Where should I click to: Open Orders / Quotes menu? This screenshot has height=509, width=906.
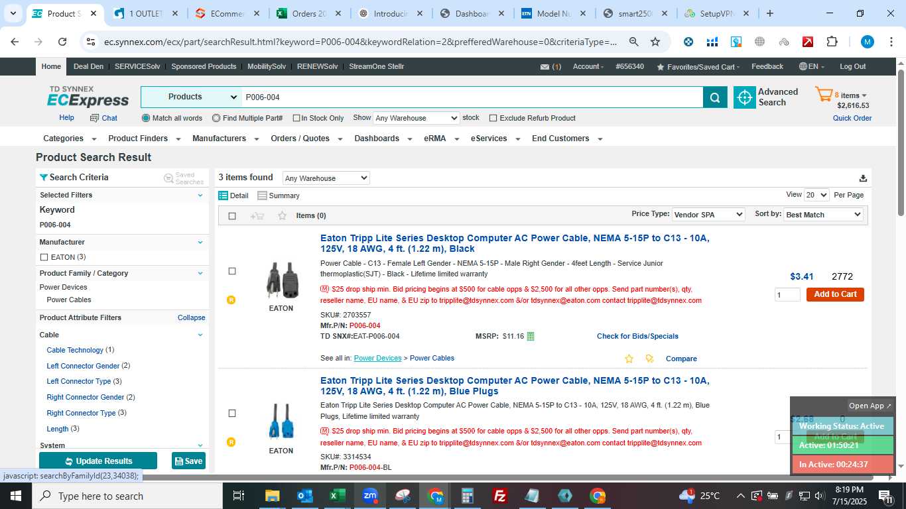pyautogui.click(x=306, y=139)
